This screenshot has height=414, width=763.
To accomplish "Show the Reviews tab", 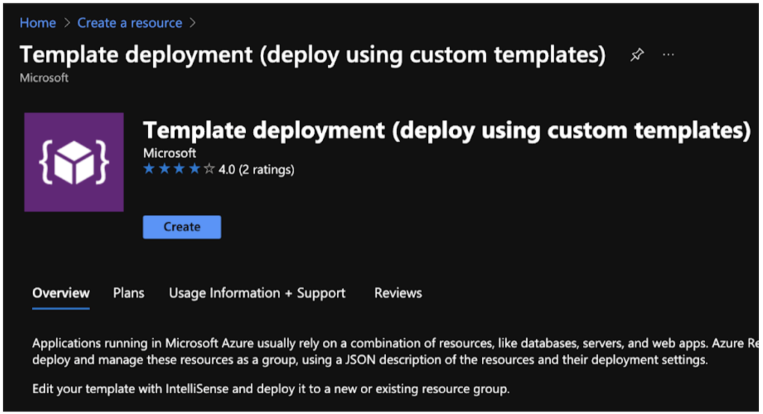I will coord(398,293).
